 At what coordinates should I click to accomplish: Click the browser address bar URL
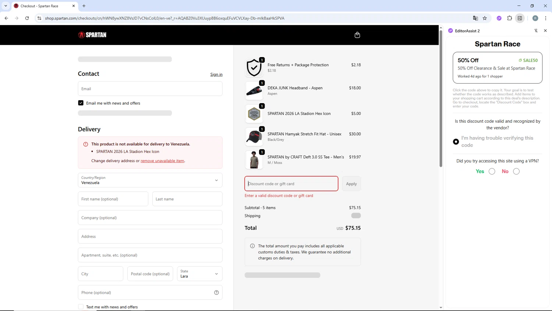coord(164,18)
